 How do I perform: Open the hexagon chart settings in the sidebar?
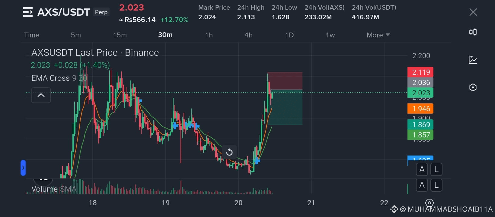473,87
